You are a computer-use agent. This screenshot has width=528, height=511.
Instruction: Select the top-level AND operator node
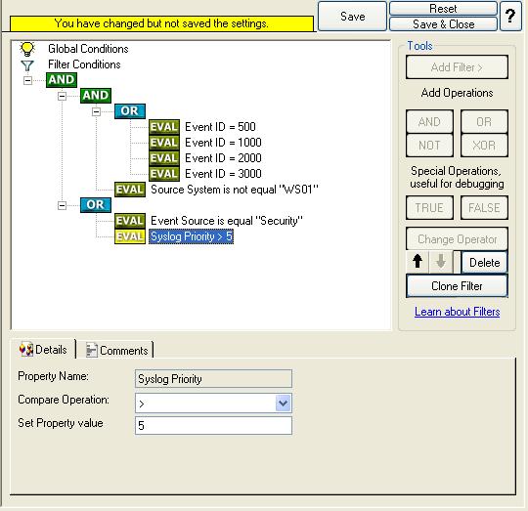[62, 80]
